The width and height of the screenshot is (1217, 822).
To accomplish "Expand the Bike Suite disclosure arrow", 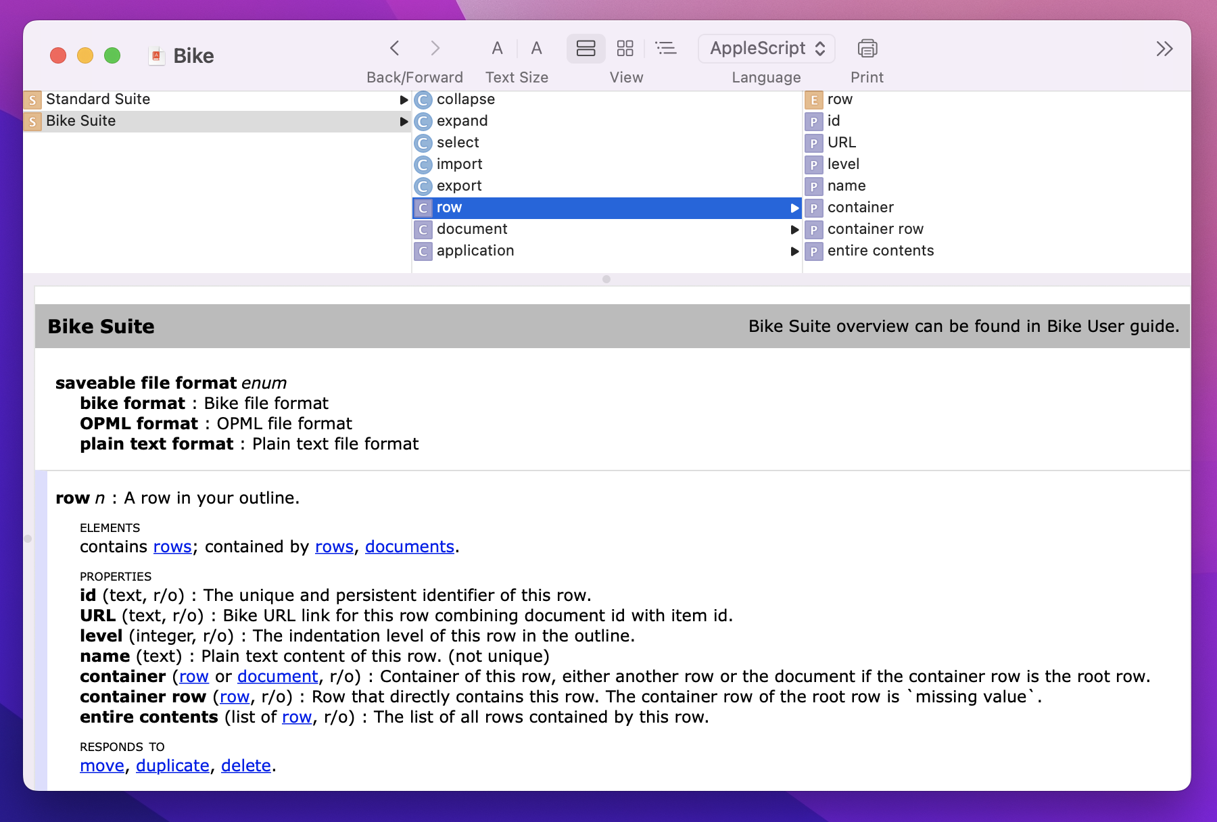I will click(404, 122).
